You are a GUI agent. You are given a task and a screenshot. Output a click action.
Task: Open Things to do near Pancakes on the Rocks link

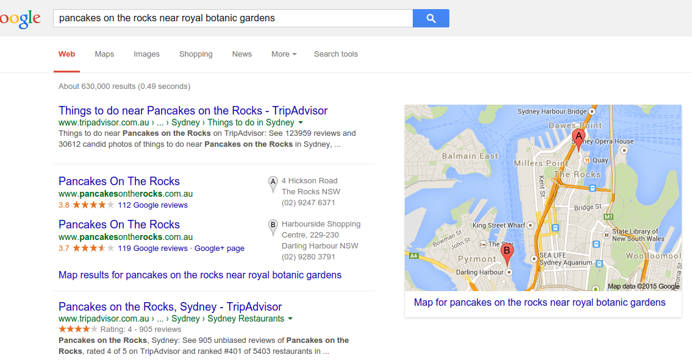click(193, 110)
